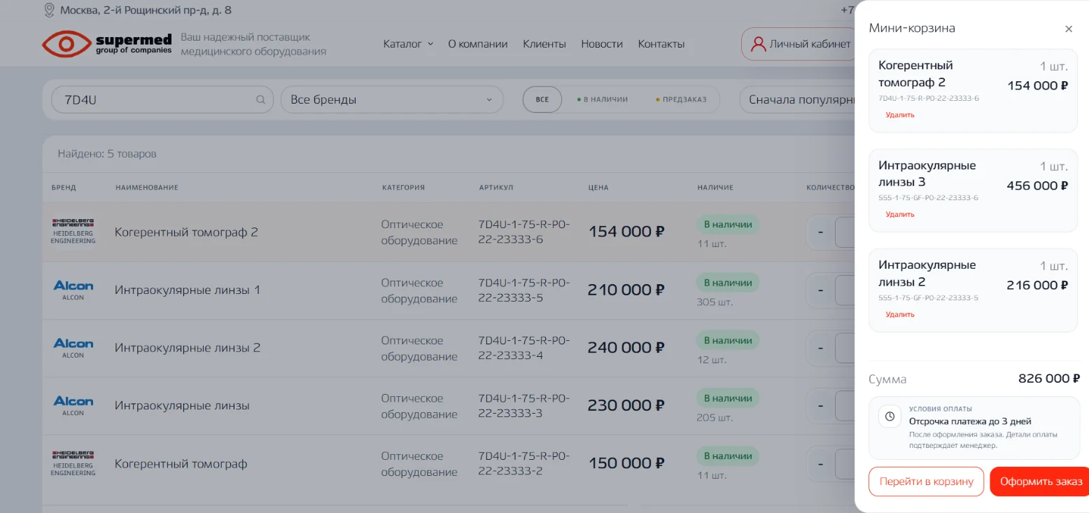Go to the Новости page
The width and height of the screenshot is (1089, 513).
(602, 44)
